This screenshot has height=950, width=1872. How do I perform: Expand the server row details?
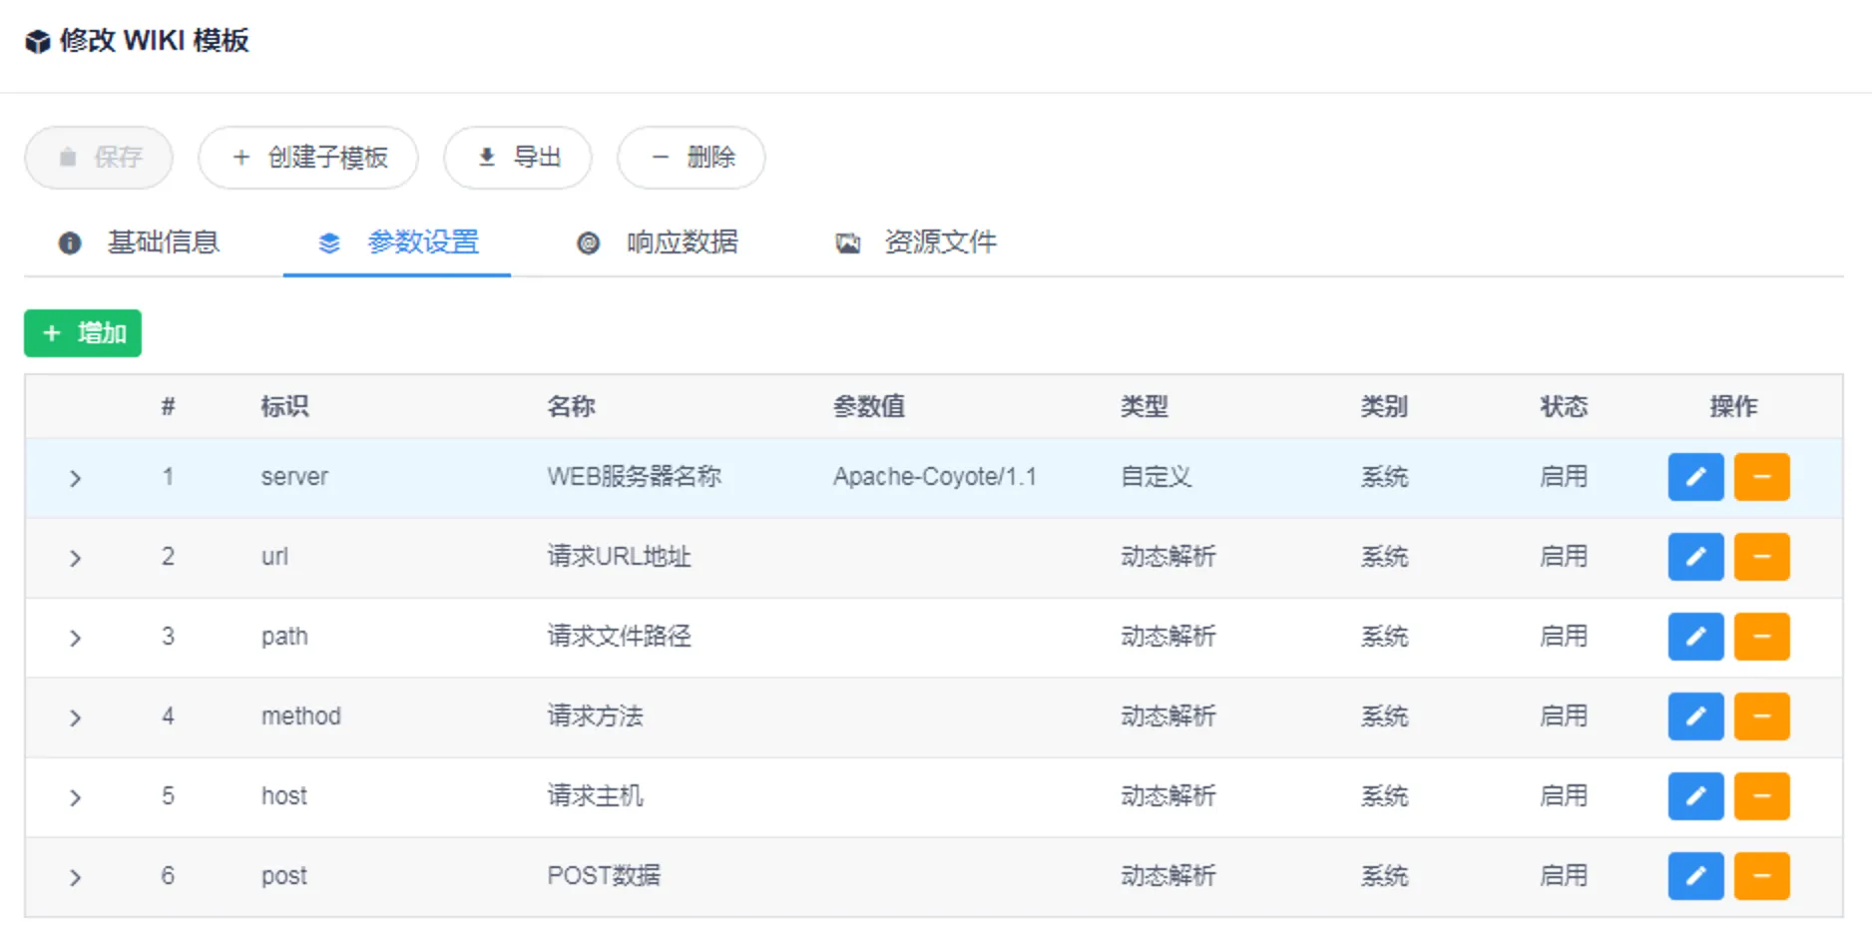(x=75, y=478)
